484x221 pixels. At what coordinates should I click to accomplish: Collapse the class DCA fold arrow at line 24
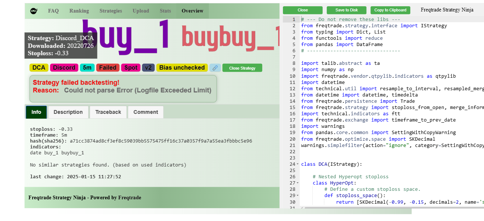(298, 164)
